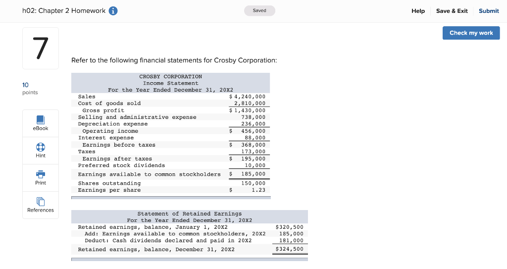
Task: Click the Earnings after taxes value 195,000
Action: [253, 159]
